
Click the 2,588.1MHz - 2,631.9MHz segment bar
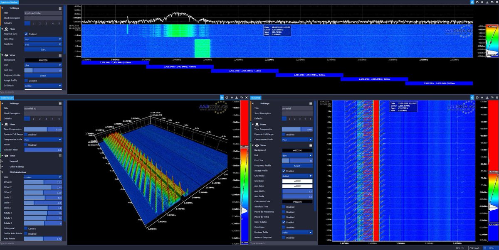point(438,83)
